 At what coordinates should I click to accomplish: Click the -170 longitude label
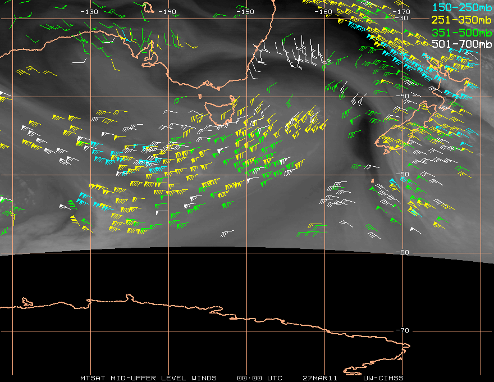[401, 12]
